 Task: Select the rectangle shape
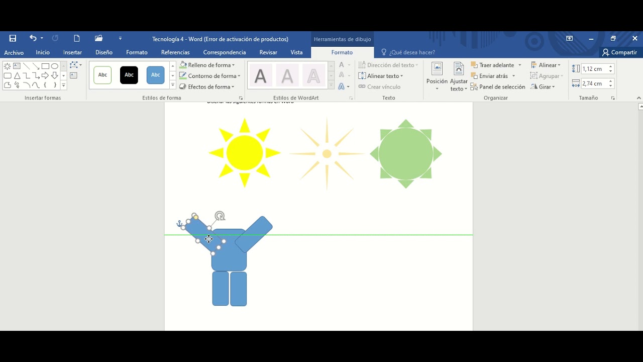pyautogui.click(x=45, y=66)
